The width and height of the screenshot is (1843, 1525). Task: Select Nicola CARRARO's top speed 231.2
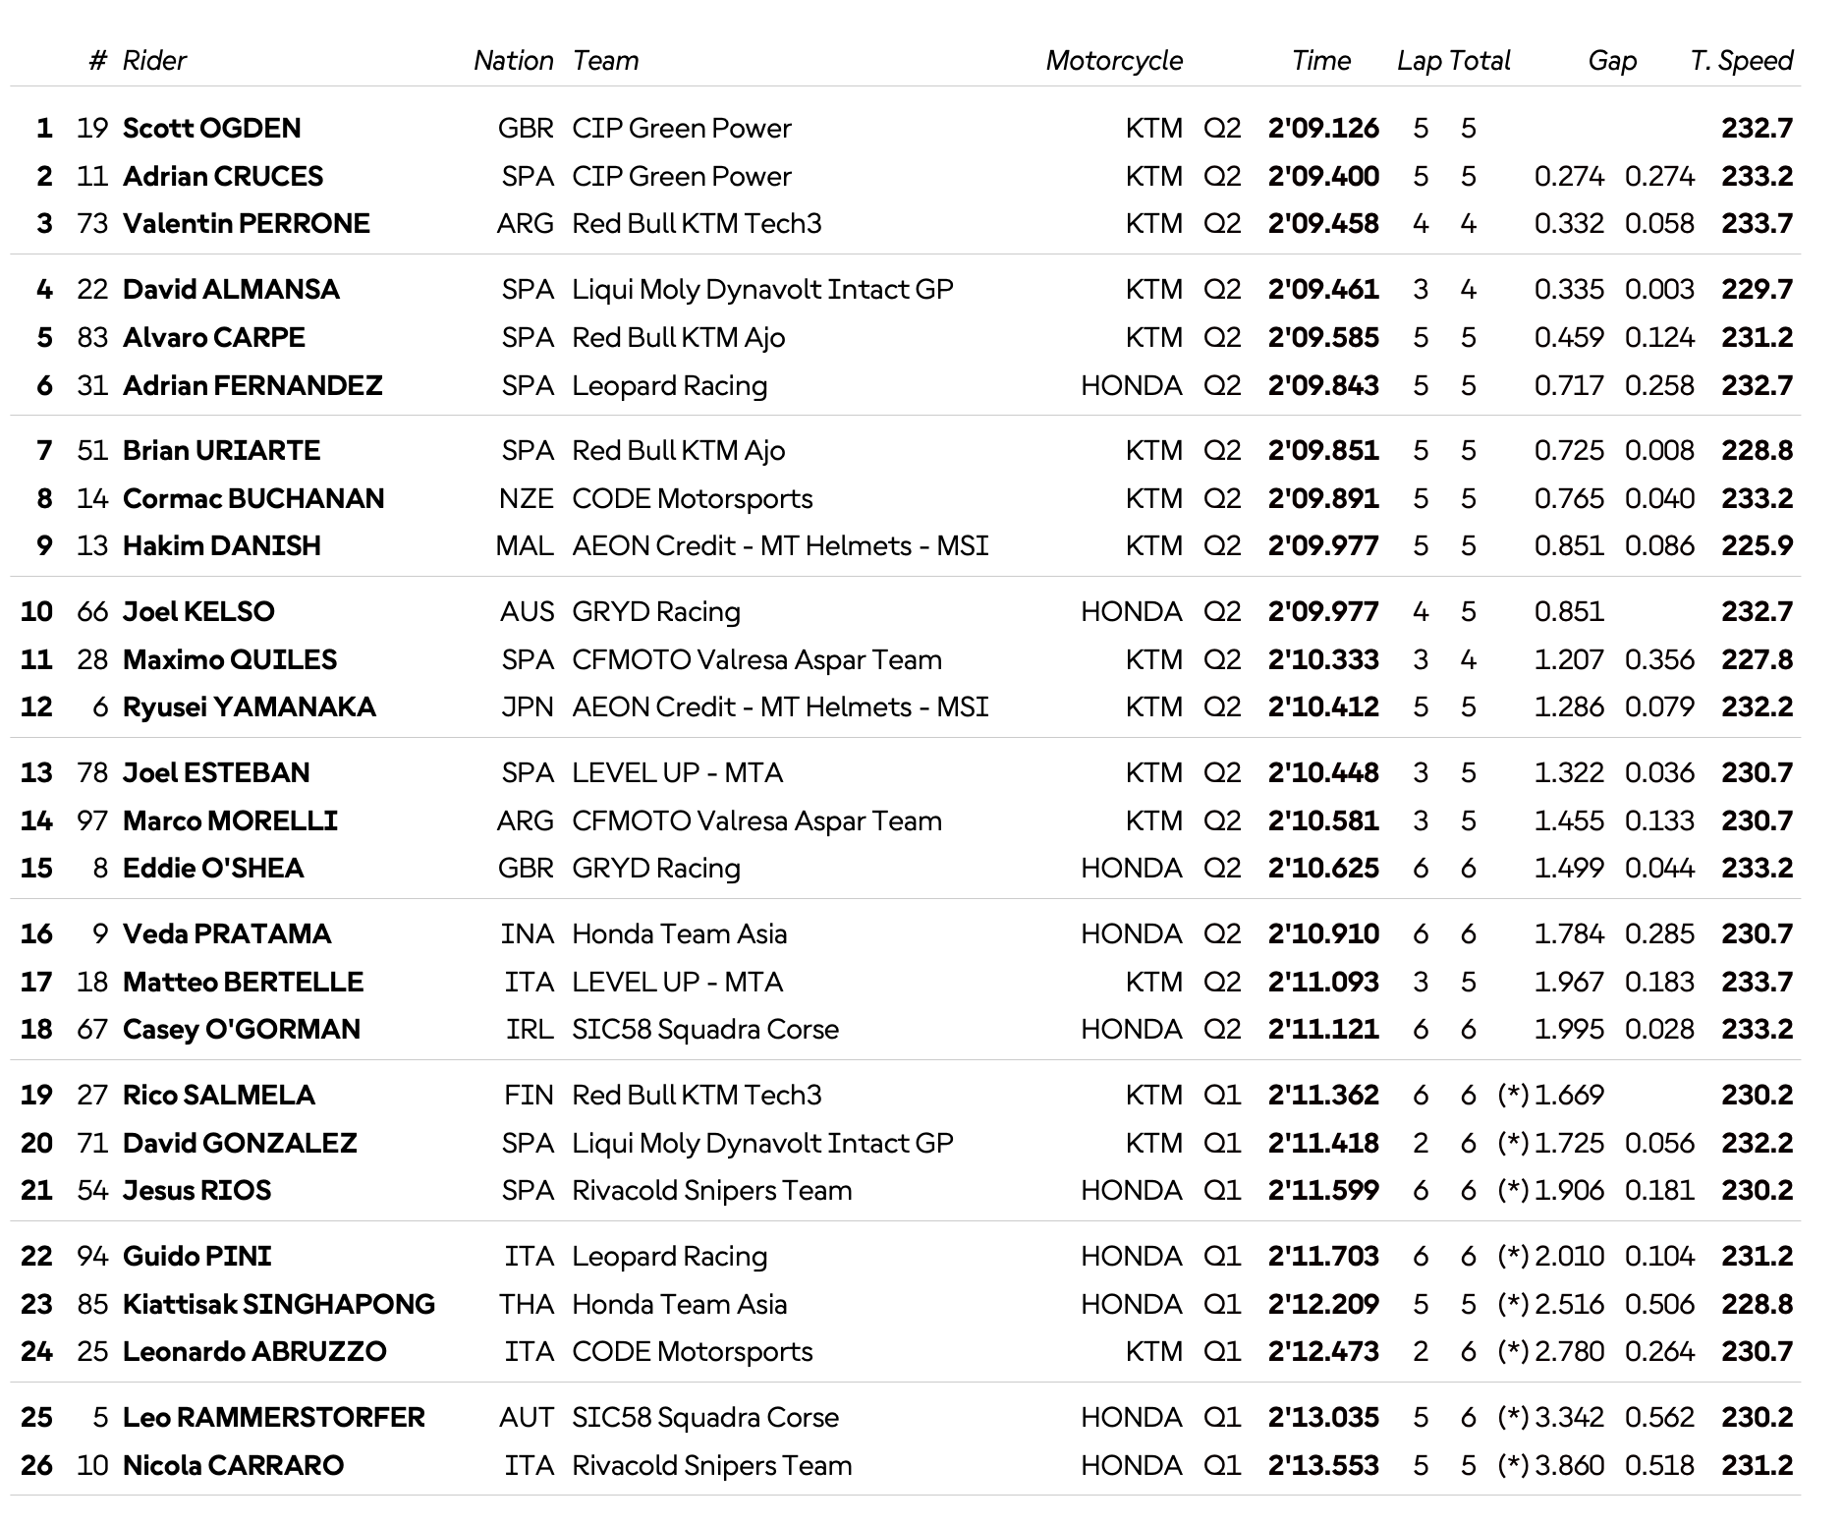coord(1758,1465)
